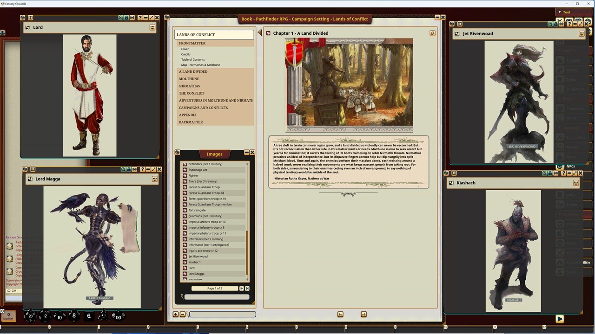Click the help question-mark icon on Kiashach window

[x=564, y=173]
